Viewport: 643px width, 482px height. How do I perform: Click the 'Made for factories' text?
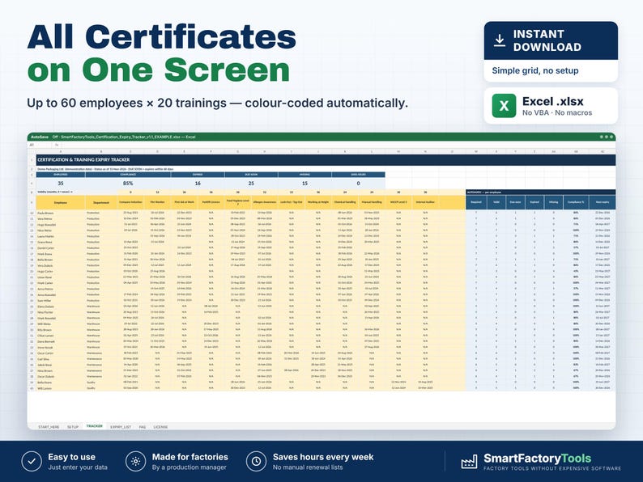click(189, 457)
